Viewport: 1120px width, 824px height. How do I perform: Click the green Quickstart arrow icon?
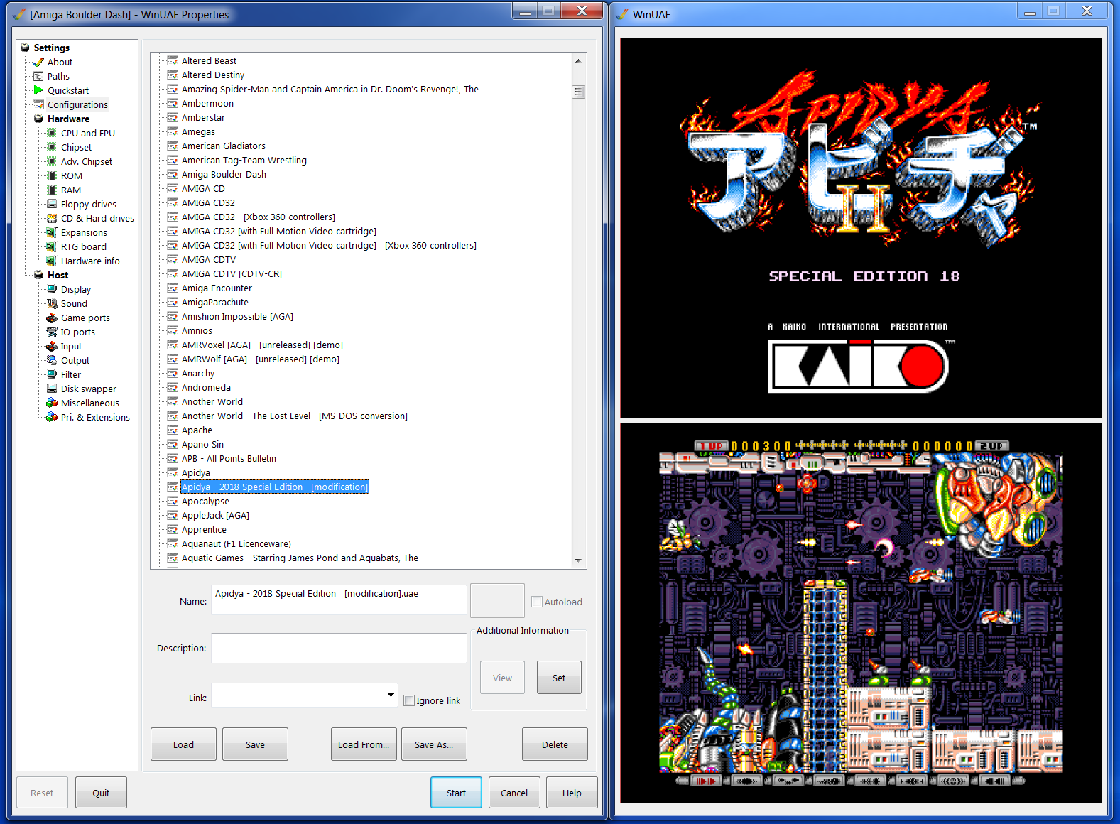39,90
